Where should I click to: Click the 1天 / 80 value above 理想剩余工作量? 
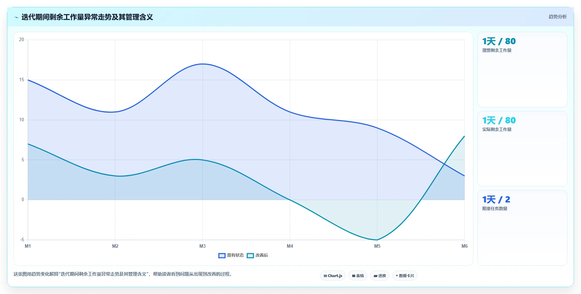point(499,41)
